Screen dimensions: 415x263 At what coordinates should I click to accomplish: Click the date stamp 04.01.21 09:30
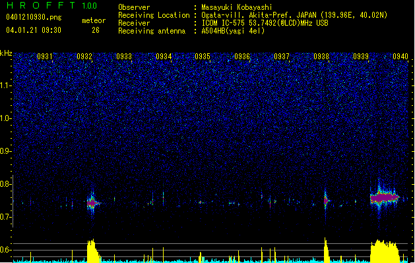coord(34,30)
